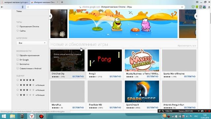Open the Windows Start button
This screenshot has height=119, width=211.
click(4, 116)
